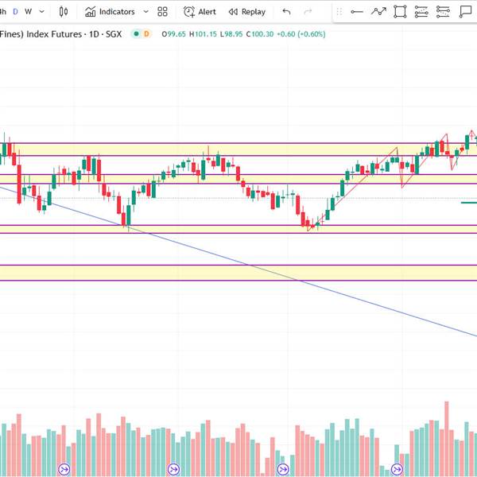Image resolution: width=477 pixels, height=477 pixels.
Task: Redo the previous chart action
Action: click(x=308, y=12)
